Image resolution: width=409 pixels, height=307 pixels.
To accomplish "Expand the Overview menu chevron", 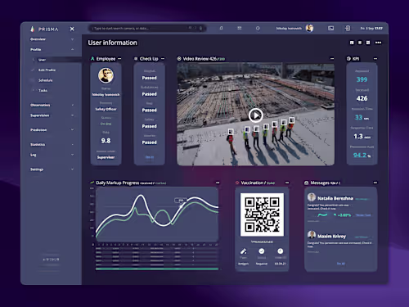I will pos(72,39).
